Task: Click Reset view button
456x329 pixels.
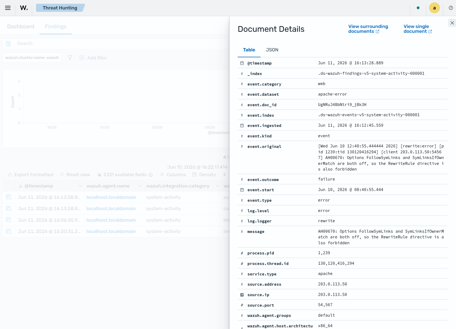Action: 75,175
